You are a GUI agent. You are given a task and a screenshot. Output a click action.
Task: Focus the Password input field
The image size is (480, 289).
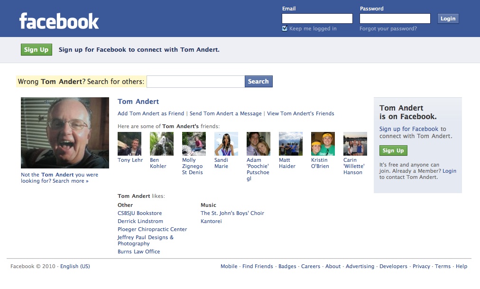tap(395, 19)
